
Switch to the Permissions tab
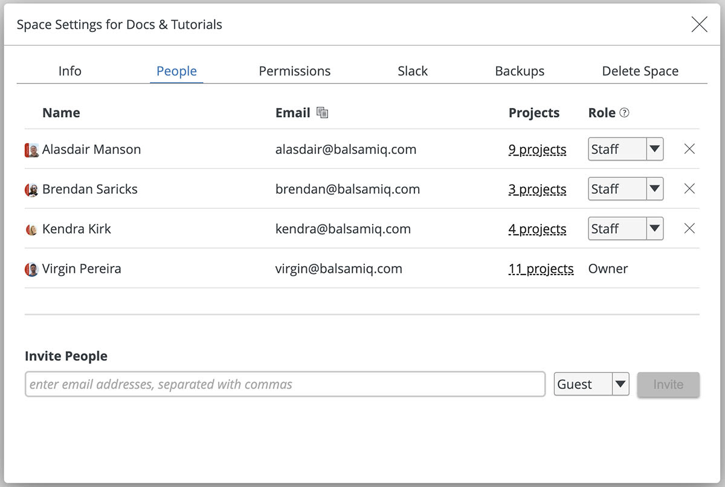tap(294, 71)
